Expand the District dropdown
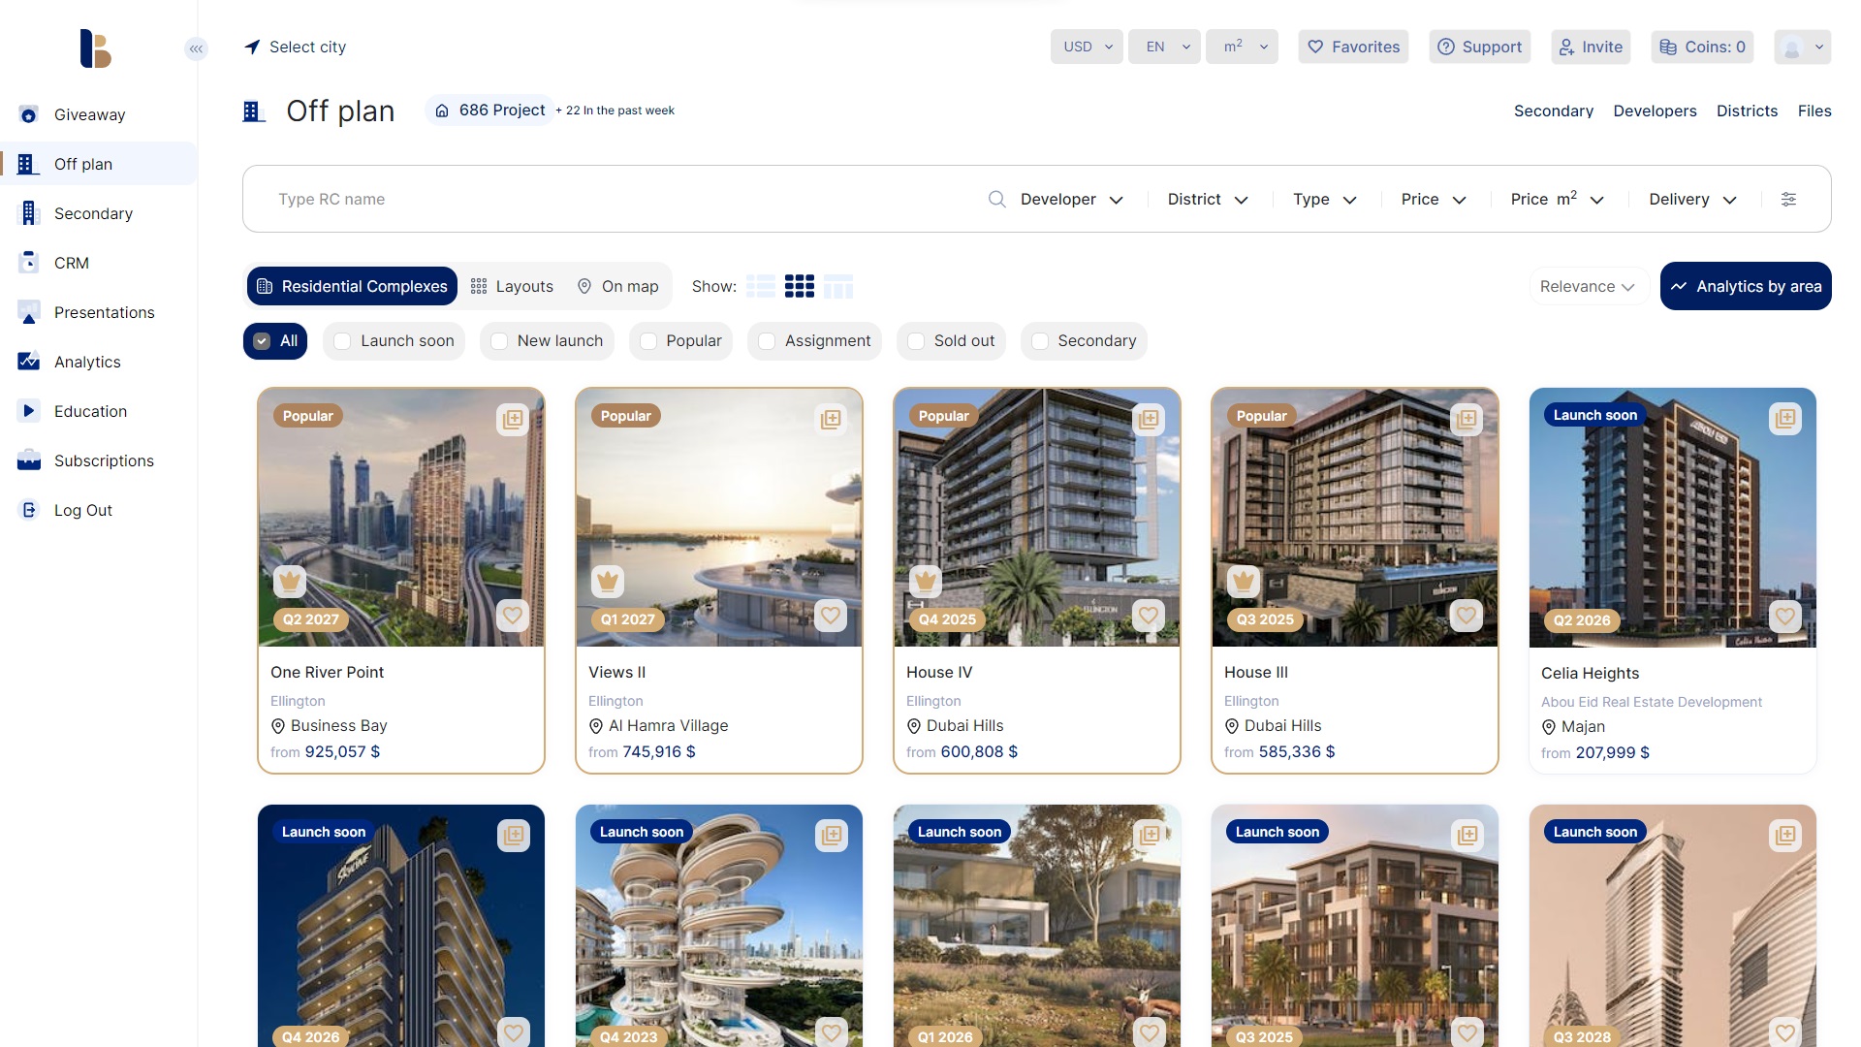This screenshot has width=1861, height=1047. click(1207, 199)
